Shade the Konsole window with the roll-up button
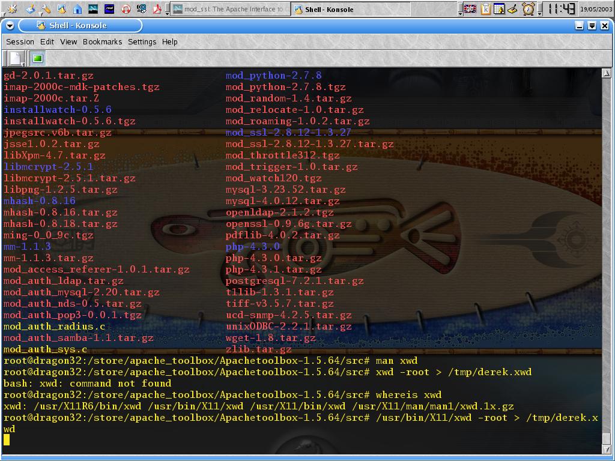 pos(592,26)
